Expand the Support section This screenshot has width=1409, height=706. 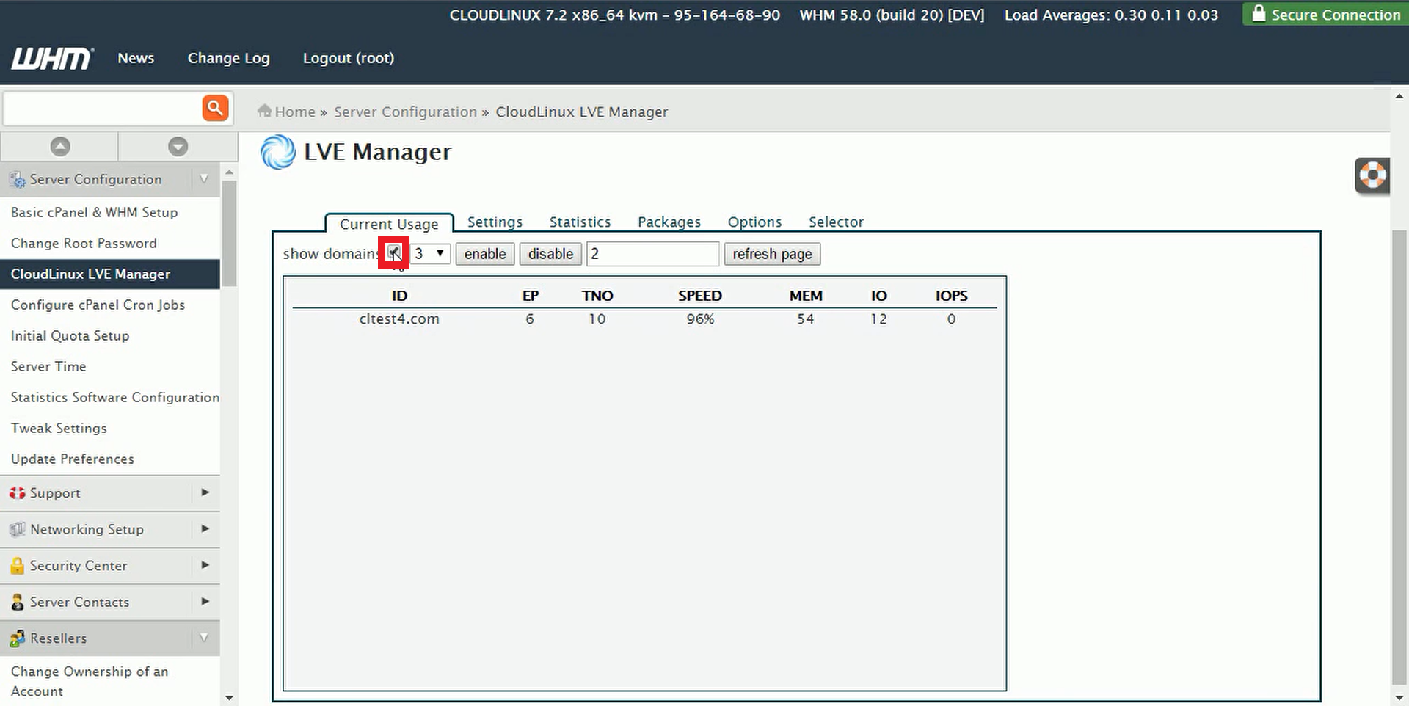(x=205, y=492)
